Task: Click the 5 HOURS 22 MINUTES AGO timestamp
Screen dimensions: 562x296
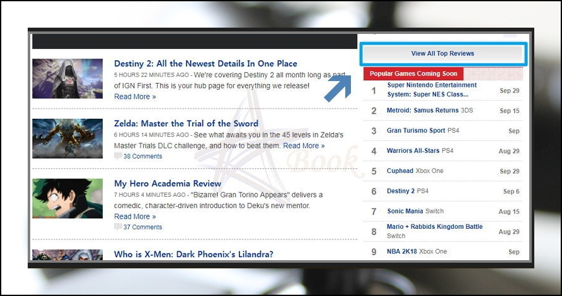Action: point(151,75)
